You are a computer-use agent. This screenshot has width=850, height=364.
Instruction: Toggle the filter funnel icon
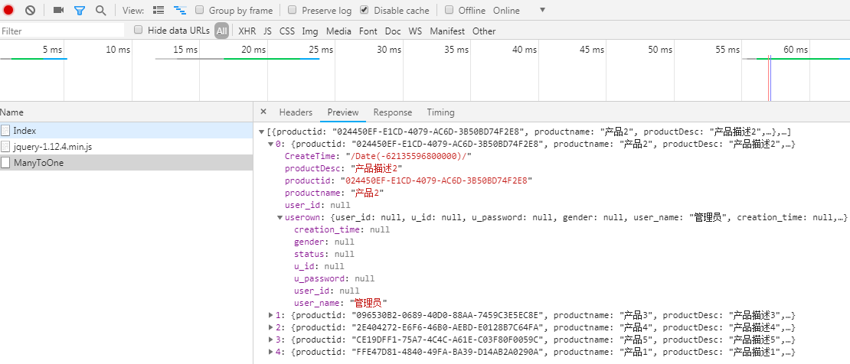(x=80, y=10)
